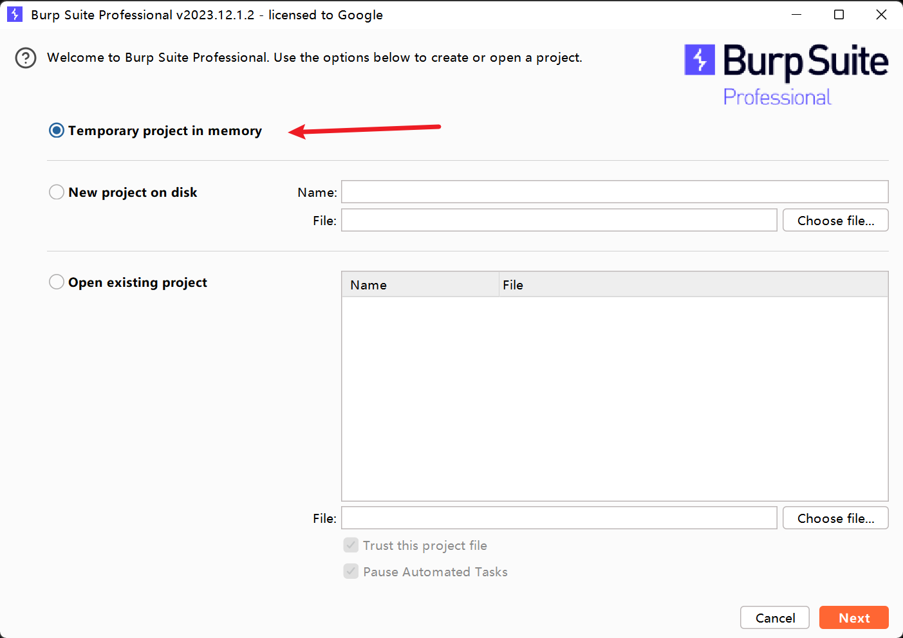
Task: Click the new project File input field
Action: pyautogui.click(x=559, y=220)
